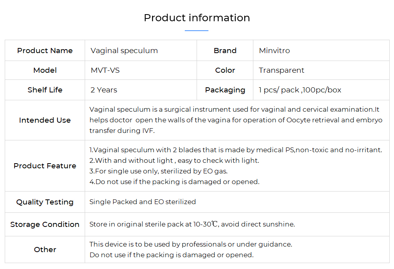This screenshot has height=269, width=394.
Task: Select the Model label cell
Action: (45, 70)
